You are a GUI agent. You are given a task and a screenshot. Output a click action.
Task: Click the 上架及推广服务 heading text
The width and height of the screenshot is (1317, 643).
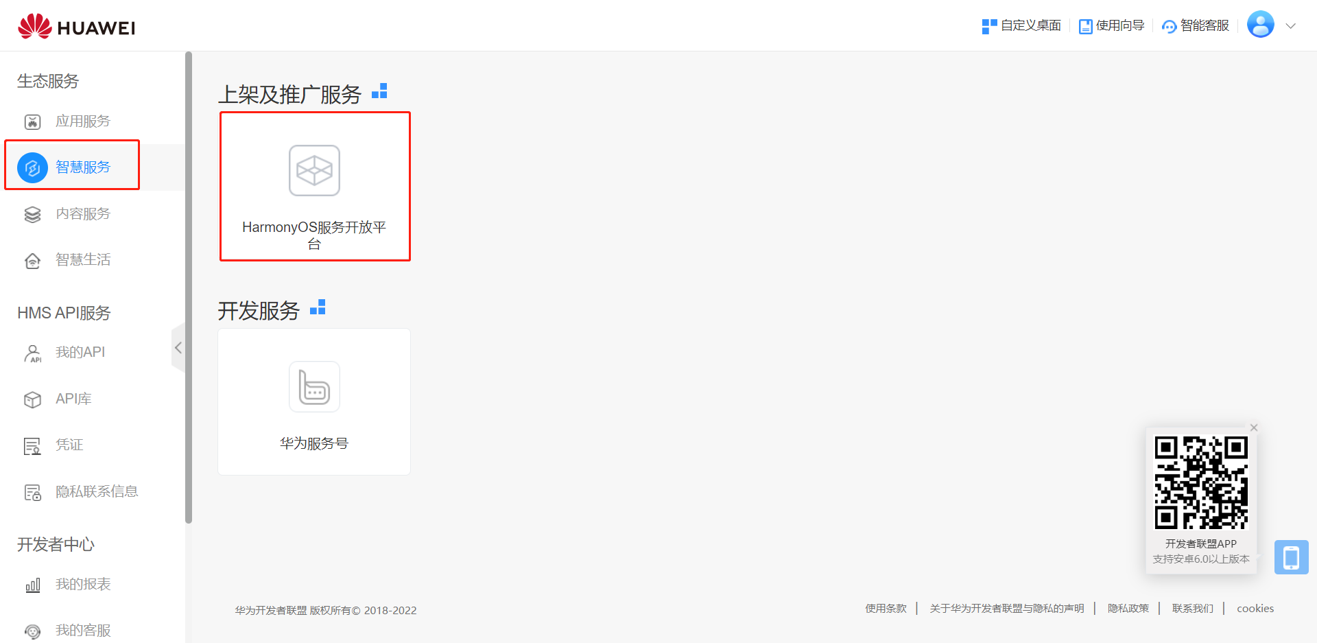(289, 95)
